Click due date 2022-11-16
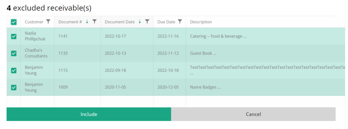 (x=168, y=36)
